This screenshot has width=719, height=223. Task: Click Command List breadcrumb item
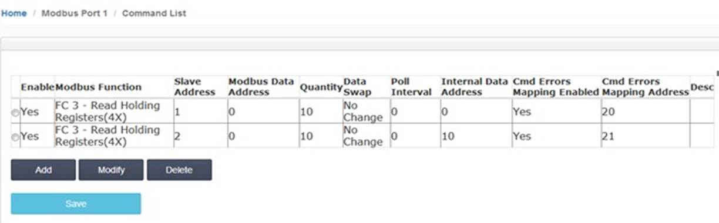[154, 13]
